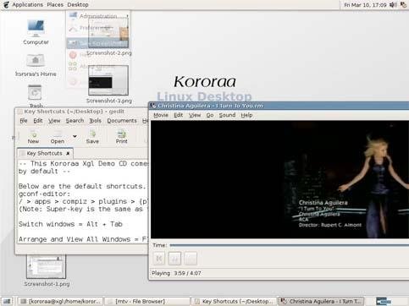Switch to Key Shortcuts taskbar button
Viewport: 409px width, 306px height.
coord(234,301)
